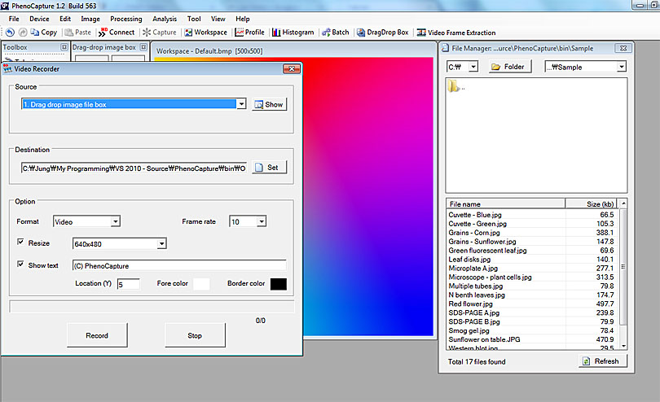Expand the Source dropdown list
This screenshot has height=402, width=660.
coord(241,104)
